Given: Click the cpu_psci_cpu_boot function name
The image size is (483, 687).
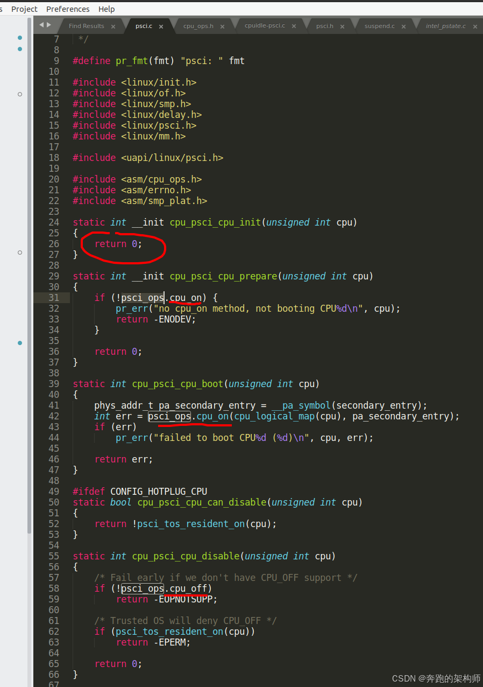Looking at the screenshot, I should point(177,384).
